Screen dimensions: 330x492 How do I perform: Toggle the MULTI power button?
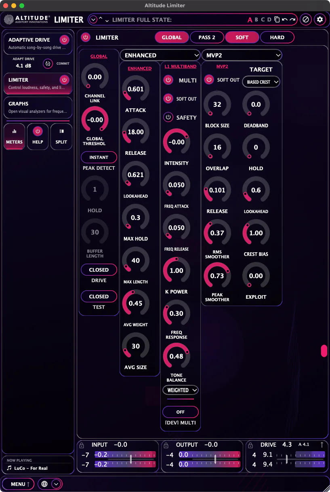click(168, 80)
